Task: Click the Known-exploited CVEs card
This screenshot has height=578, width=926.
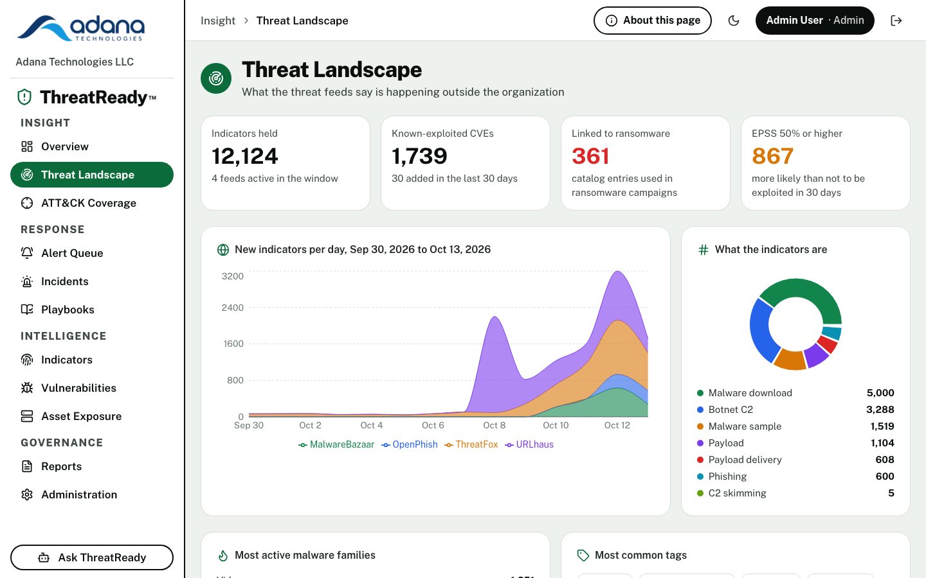Action: pos(466,163)
